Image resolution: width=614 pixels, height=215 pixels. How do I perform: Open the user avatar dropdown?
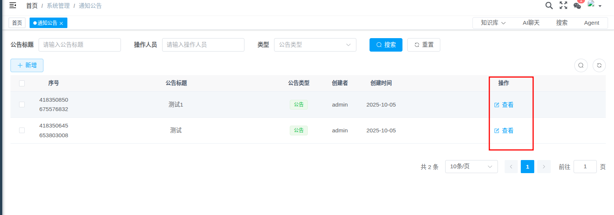594,5
